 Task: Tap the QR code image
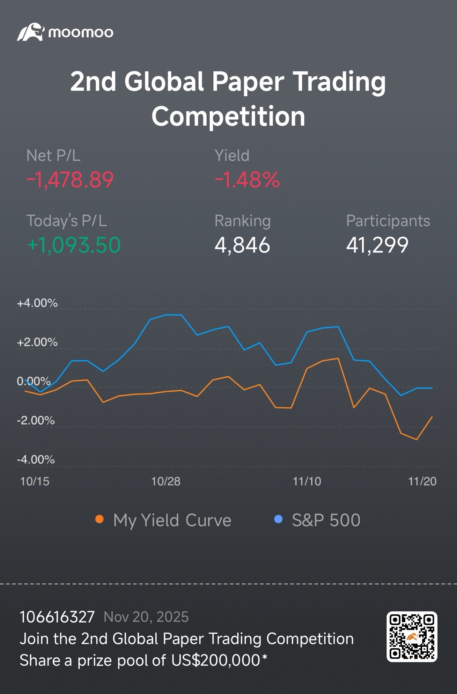(412, 637)
